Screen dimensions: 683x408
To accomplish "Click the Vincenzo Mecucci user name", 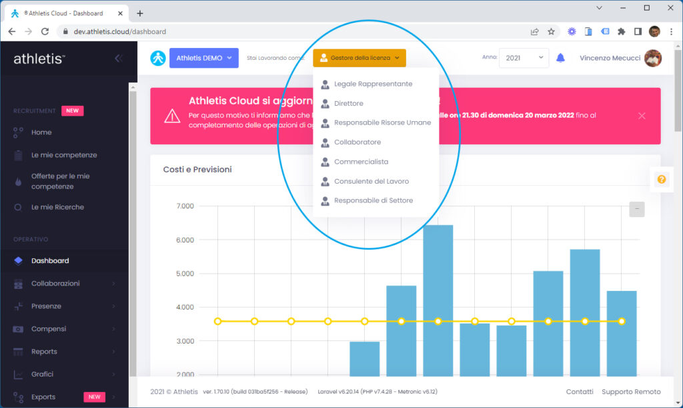I will point(610,58).
